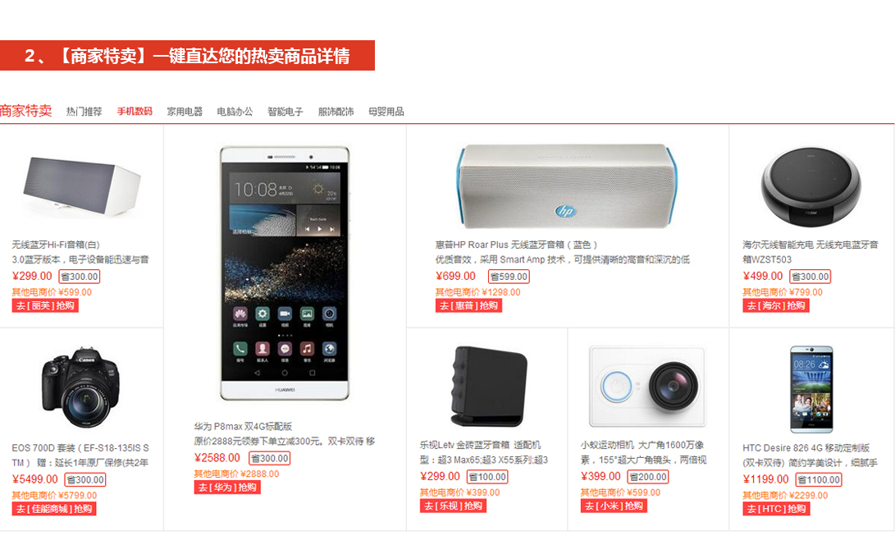Click the 去[海尔]抢购 button

tap(776, 305)
